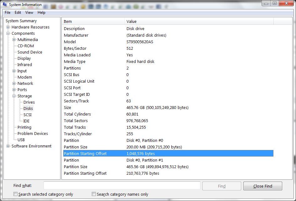Screen dimensions: 296x201
Task: Minimize the System Information window
Action: tap(266, 3)
